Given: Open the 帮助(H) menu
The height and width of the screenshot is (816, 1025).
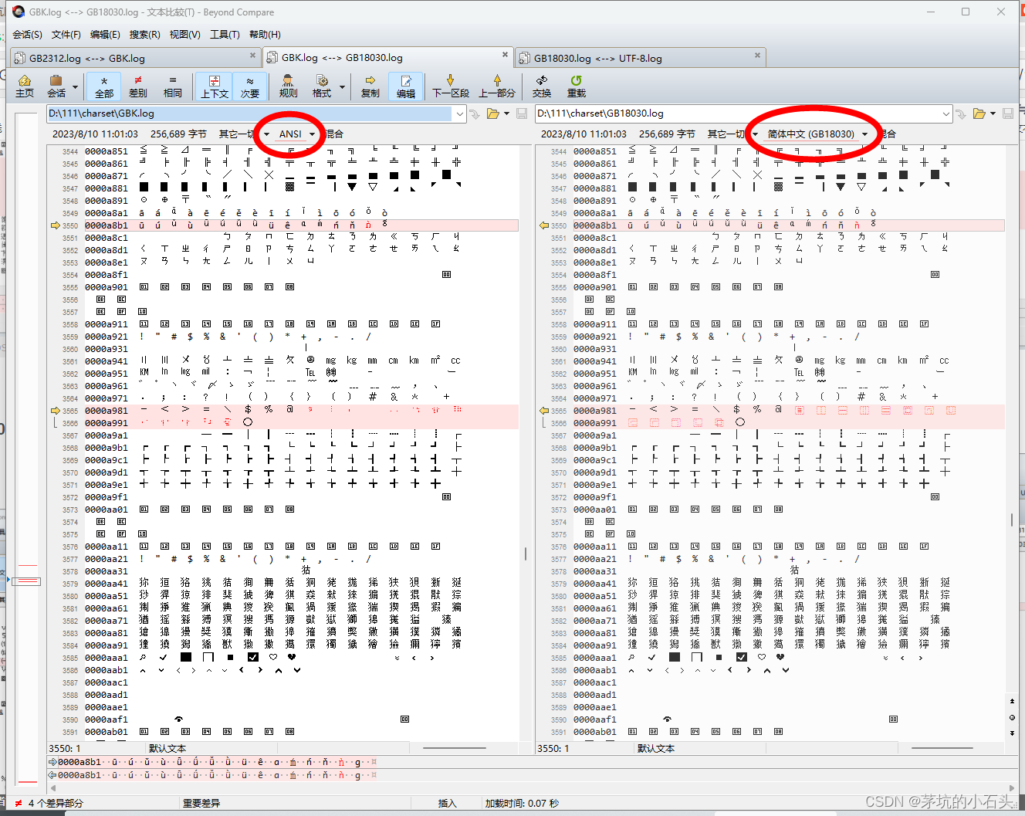Looking at the screenshot, I should (265, 34).
